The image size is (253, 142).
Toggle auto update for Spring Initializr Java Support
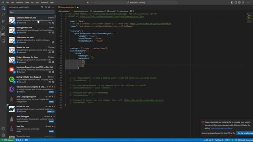click(49, 82)
